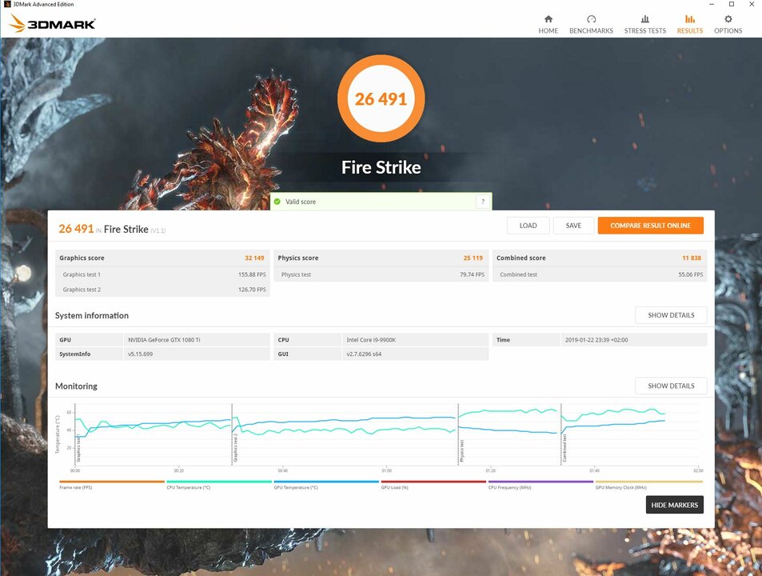
Task: Toggle GPU Load red legend
Action: (x=433, y=485)
